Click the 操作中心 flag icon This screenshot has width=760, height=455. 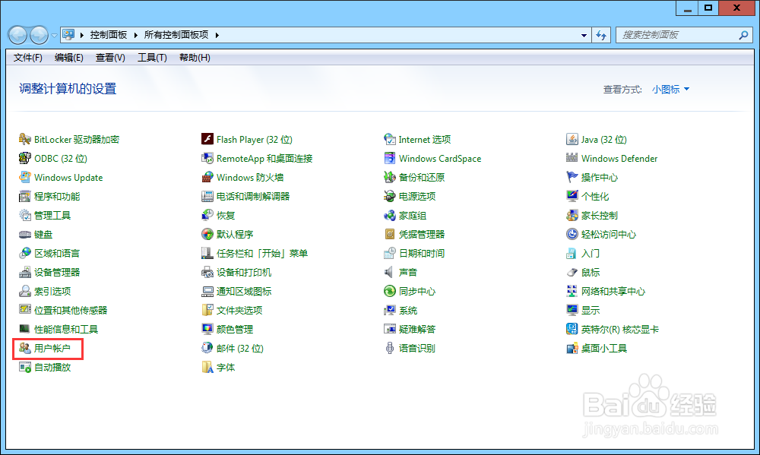572,177
